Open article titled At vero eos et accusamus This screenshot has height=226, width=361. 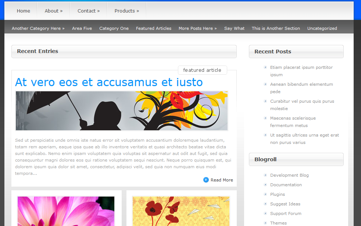tap(109, 82)
